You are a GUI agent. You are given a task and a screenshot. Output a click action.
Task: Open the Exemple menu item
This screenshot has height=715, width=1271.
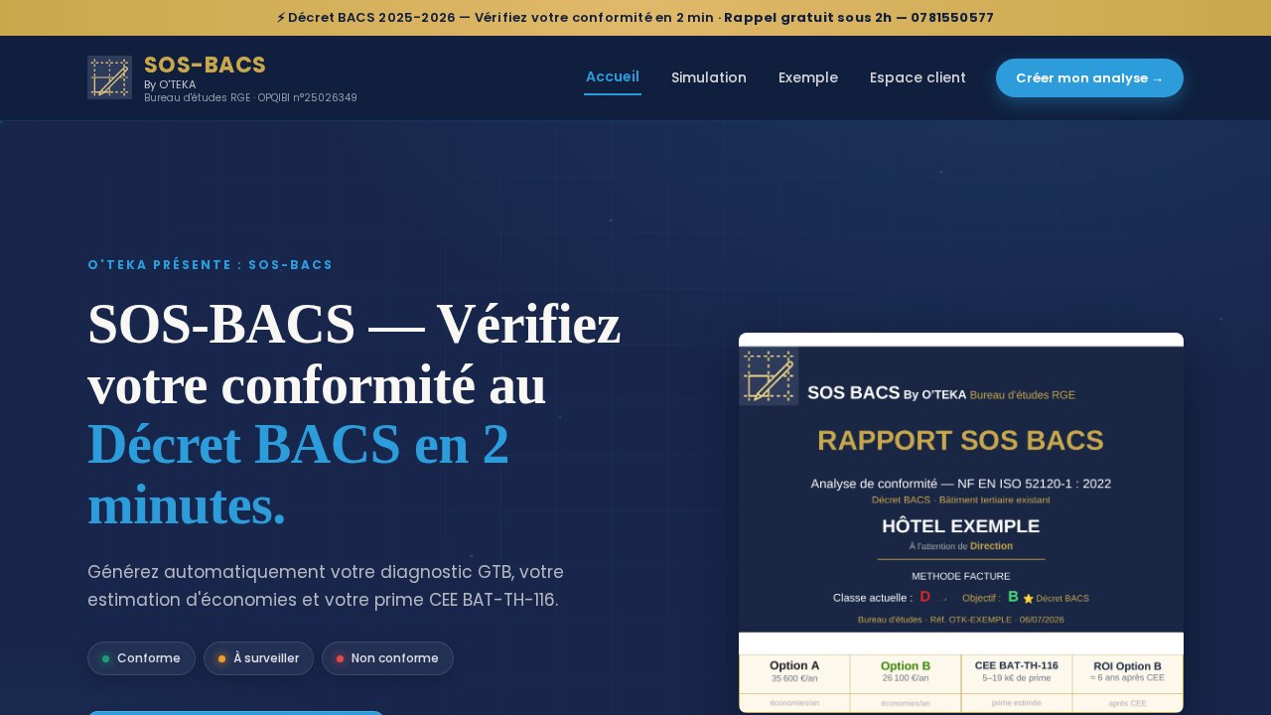pyautogui.click(x=808, y=77)
